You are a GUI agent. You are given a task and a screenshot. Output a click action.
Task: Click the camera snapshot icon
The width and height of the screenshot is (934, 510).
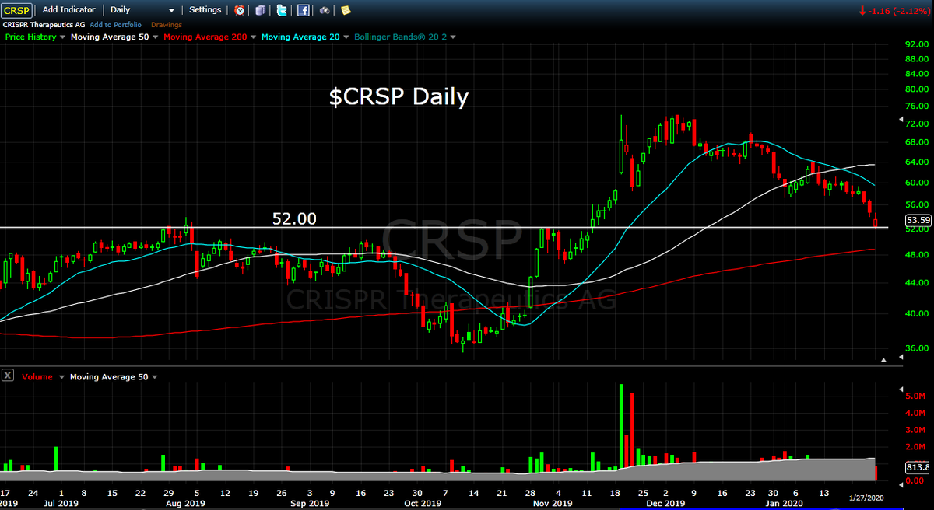(x=325, y=10)
